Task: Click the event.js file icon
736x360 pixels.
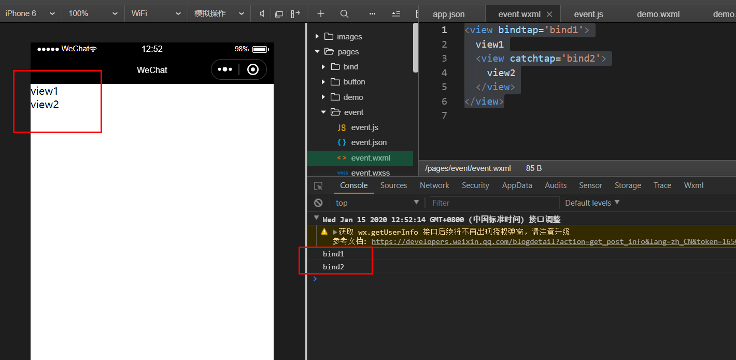Action: pyautogui.click(x=342, y=127)
